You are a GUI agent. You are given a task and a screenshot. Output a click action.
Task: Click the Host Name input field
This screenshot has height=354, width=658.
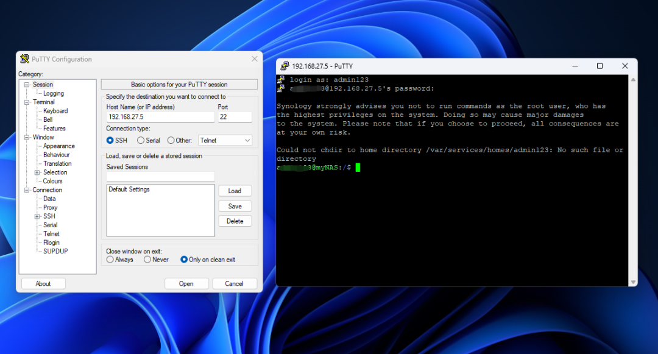pyautogui.click(x=160, y=117)
